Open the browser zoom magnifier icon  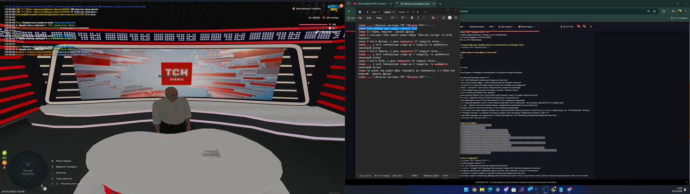click(x=648, y=11)
